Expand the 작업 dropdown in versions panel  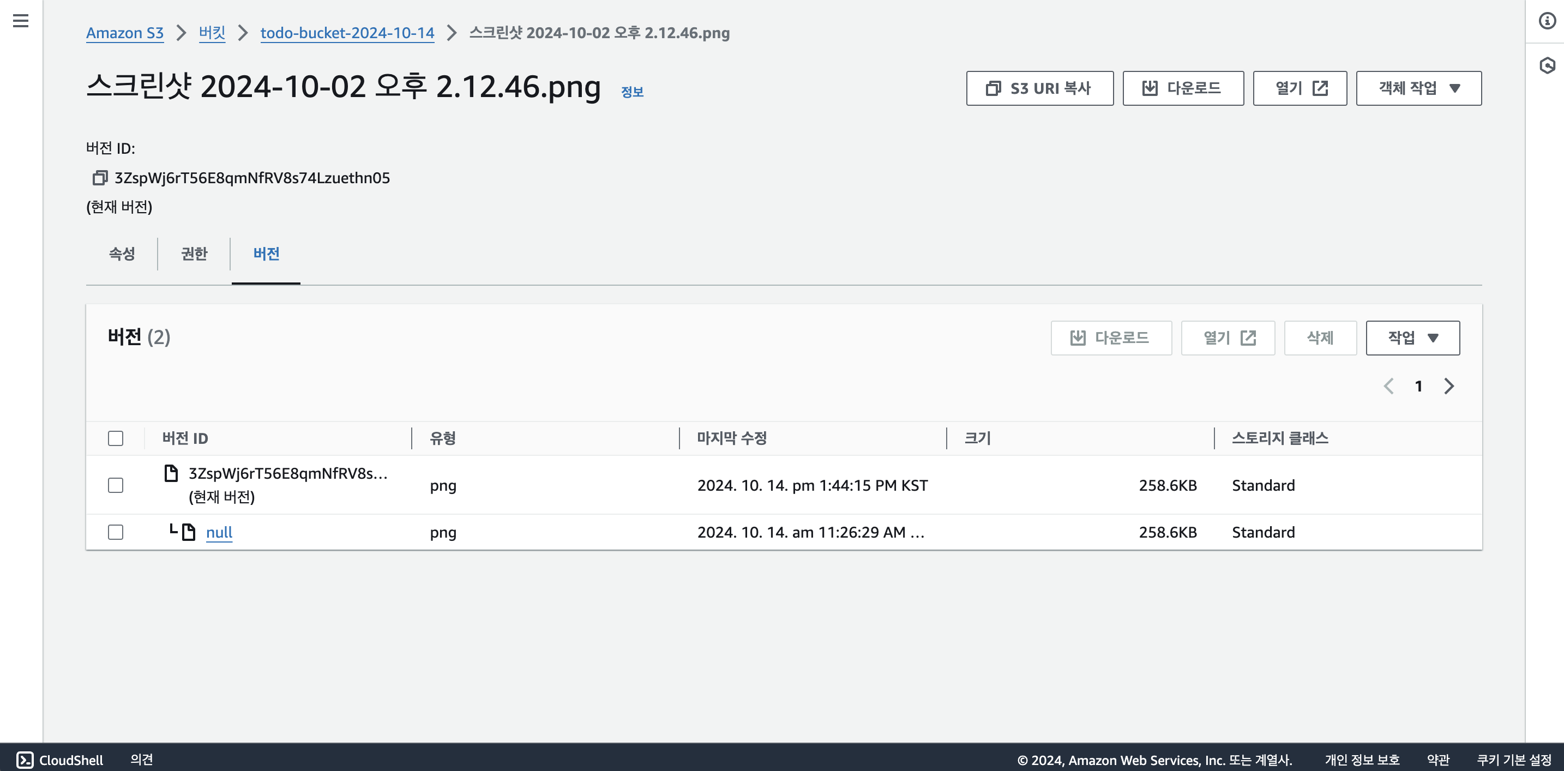tap(1412, 338)
